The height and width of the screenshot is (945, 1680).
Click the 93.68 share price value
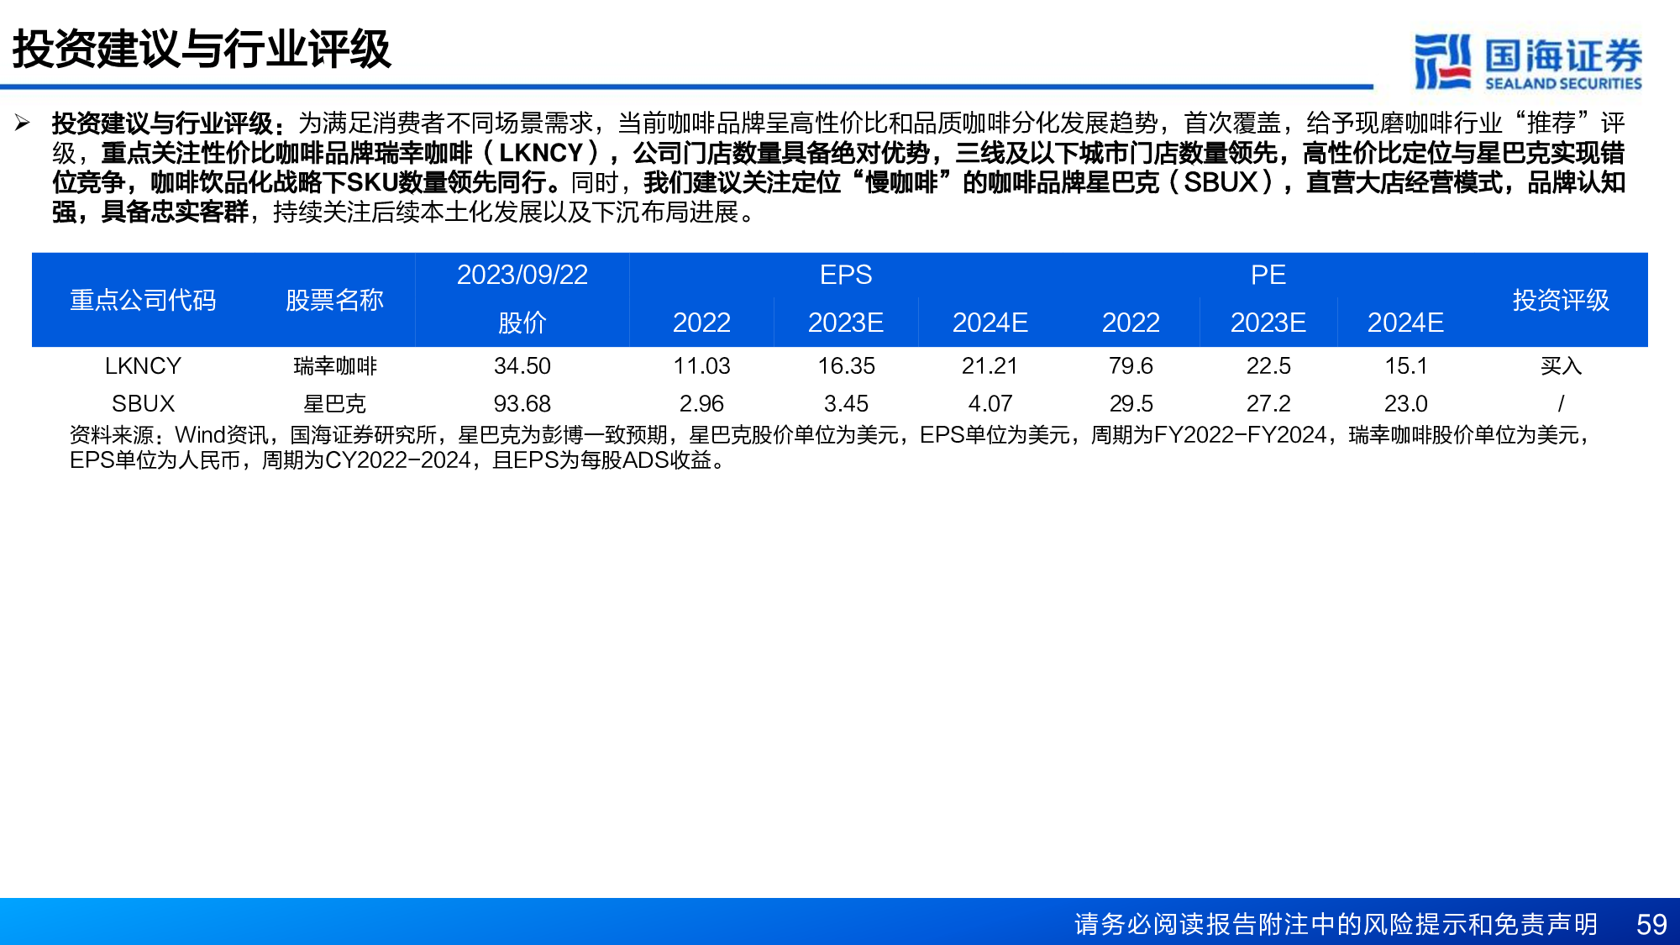[522, 404]
